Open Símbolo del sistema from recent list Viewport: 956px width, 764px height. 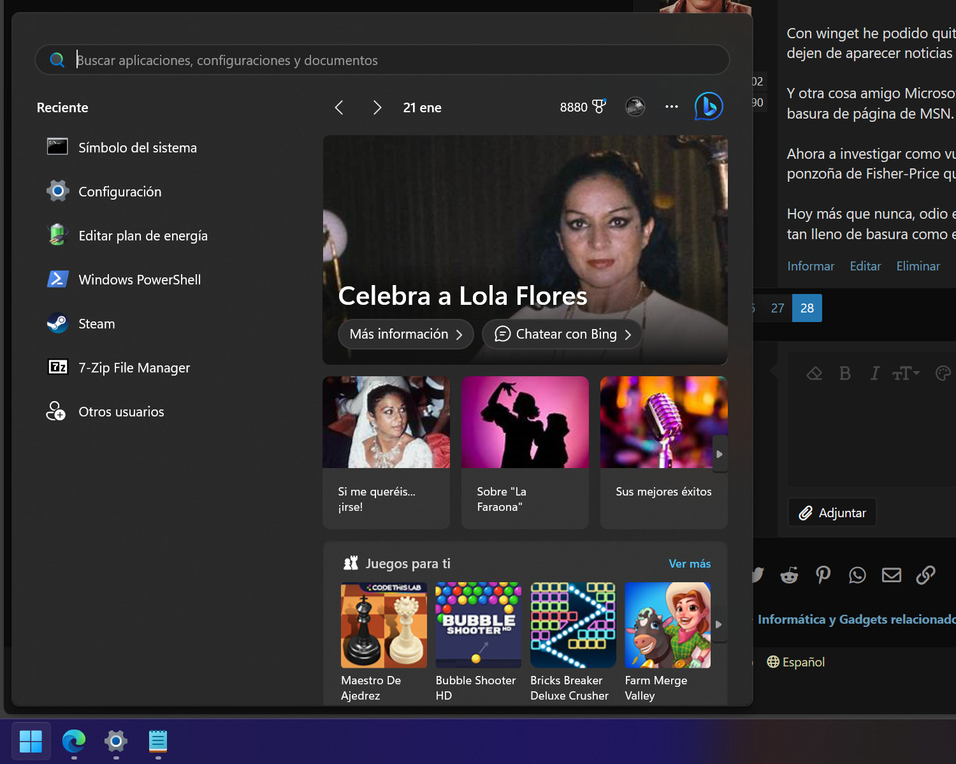(x=121, y=147)
